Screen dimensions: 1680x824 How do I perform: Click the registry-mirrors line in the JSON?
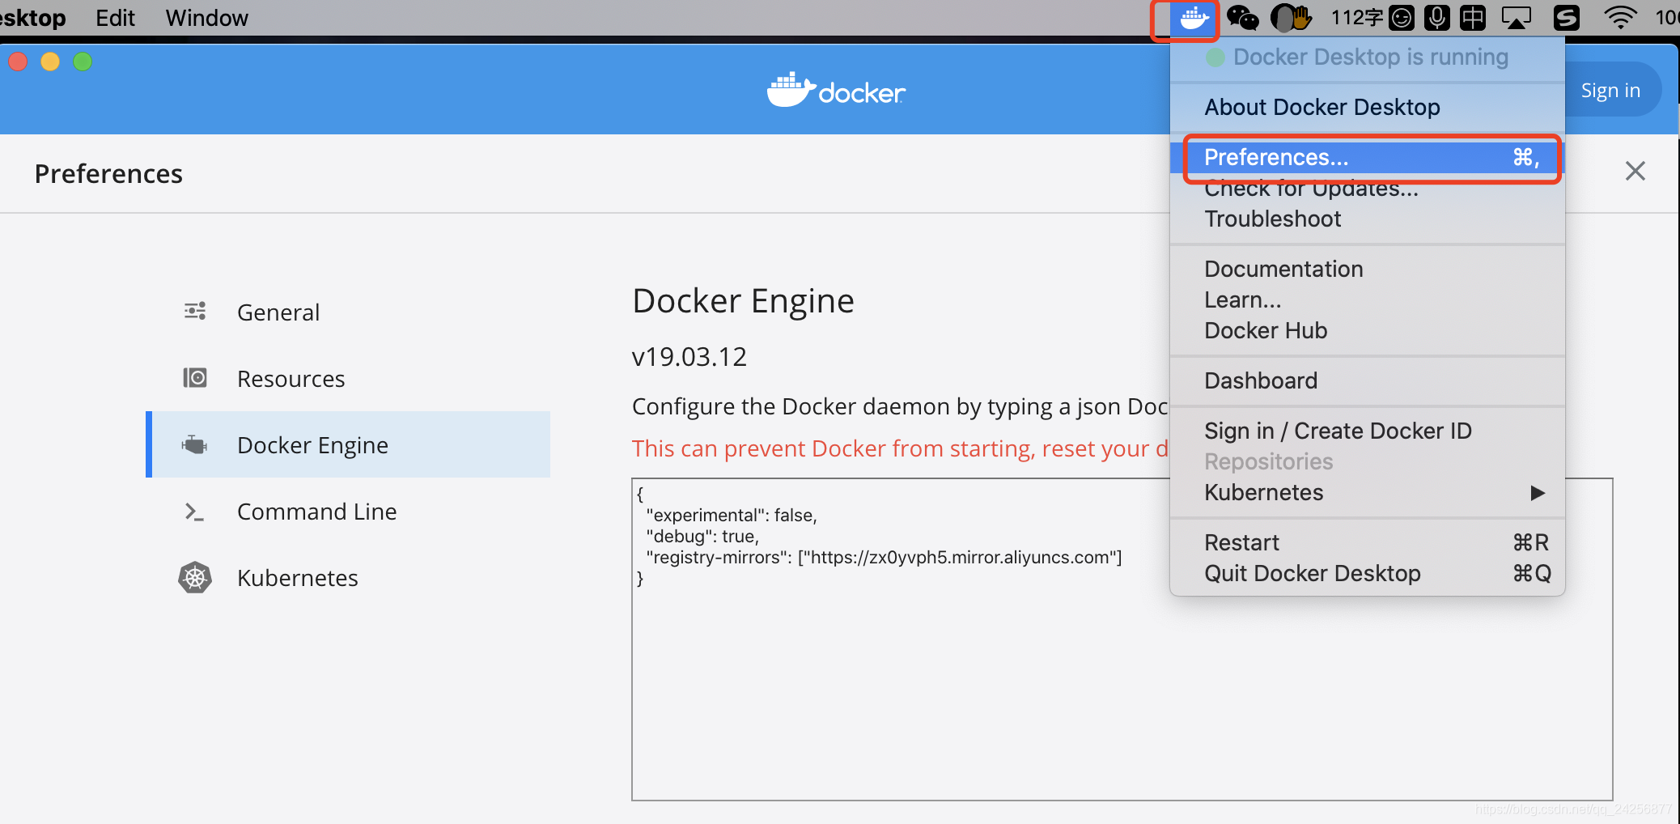(884, 557)
